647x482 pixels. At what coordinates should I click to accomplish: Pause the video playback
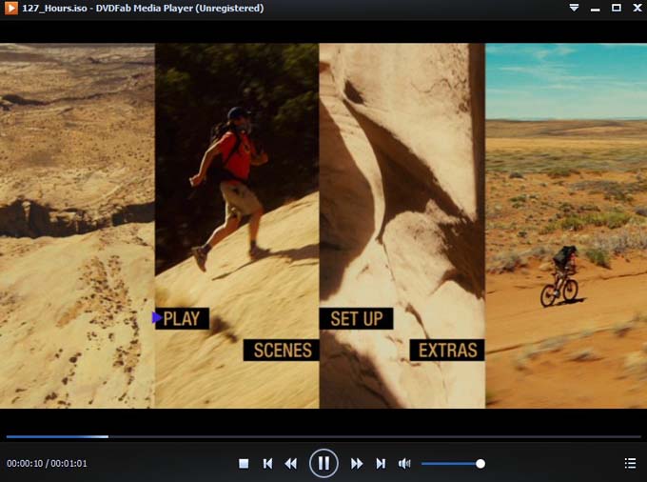(323, 463)
